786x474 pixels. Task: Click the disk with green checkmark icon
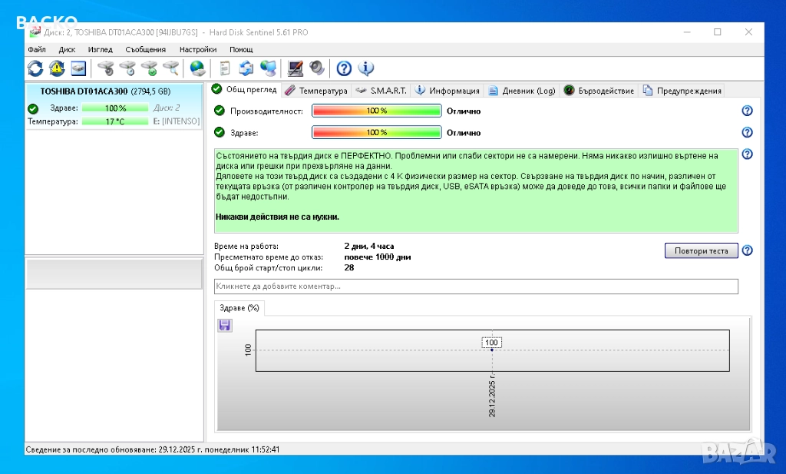(x=149, y=68)
